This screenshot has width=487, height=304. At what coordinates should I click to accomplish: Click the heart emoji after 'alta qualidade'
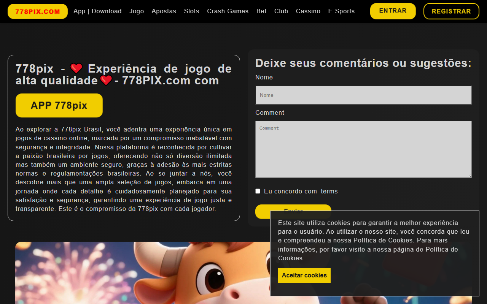[x=106, y=80]
